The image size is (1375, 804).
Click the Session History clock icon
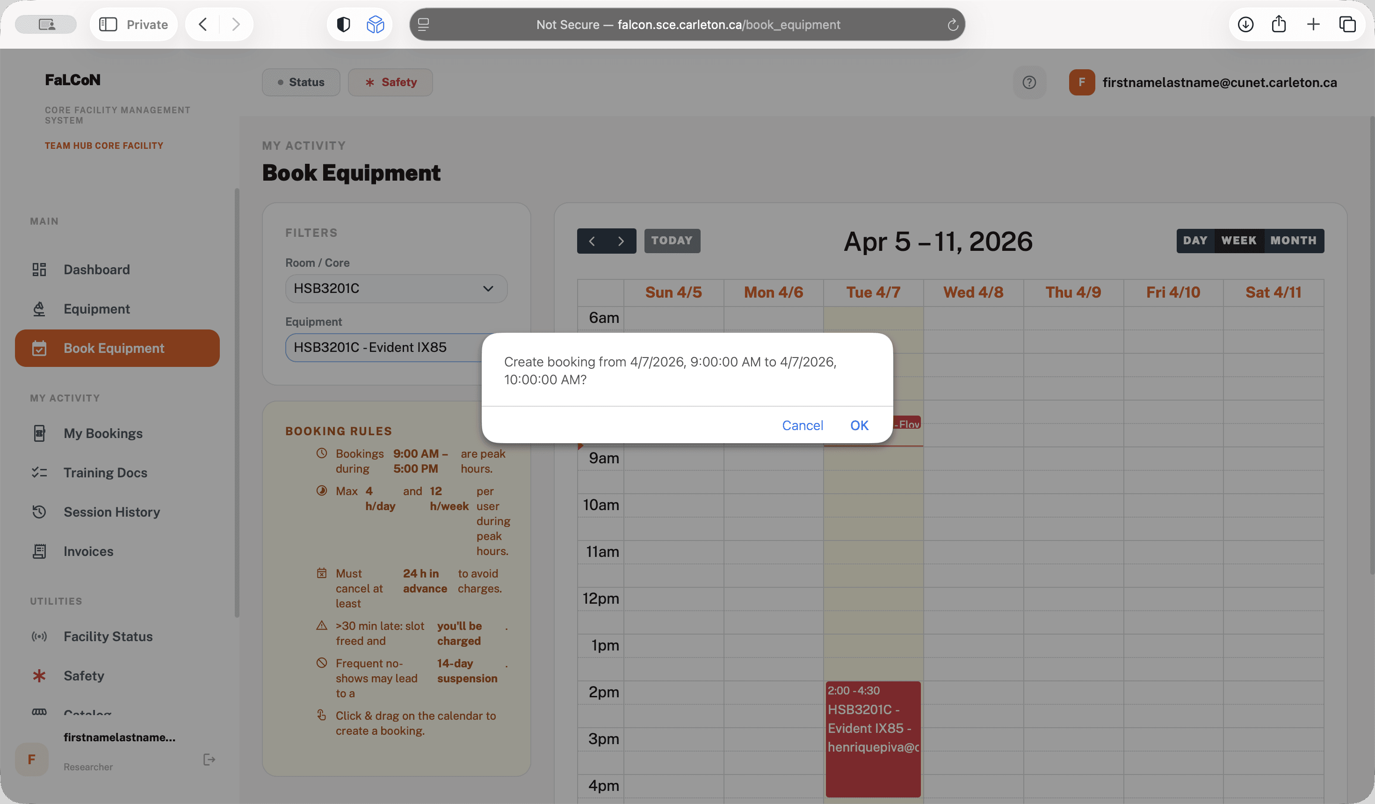click(39, 512)
